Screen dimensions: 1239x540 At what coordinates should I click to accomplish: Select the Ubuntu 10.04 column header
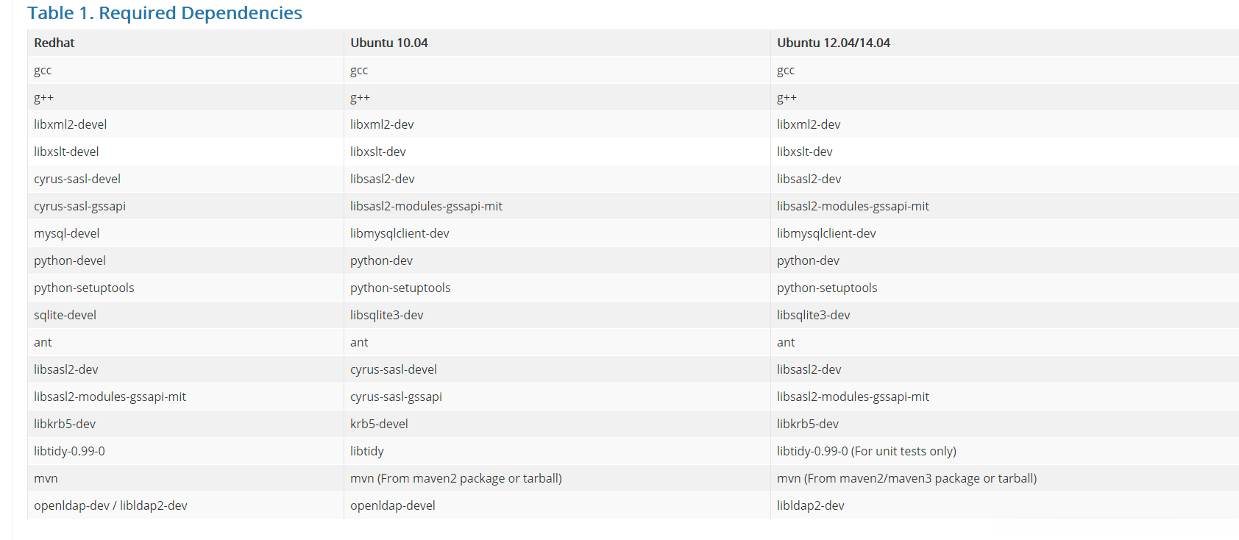388,43
